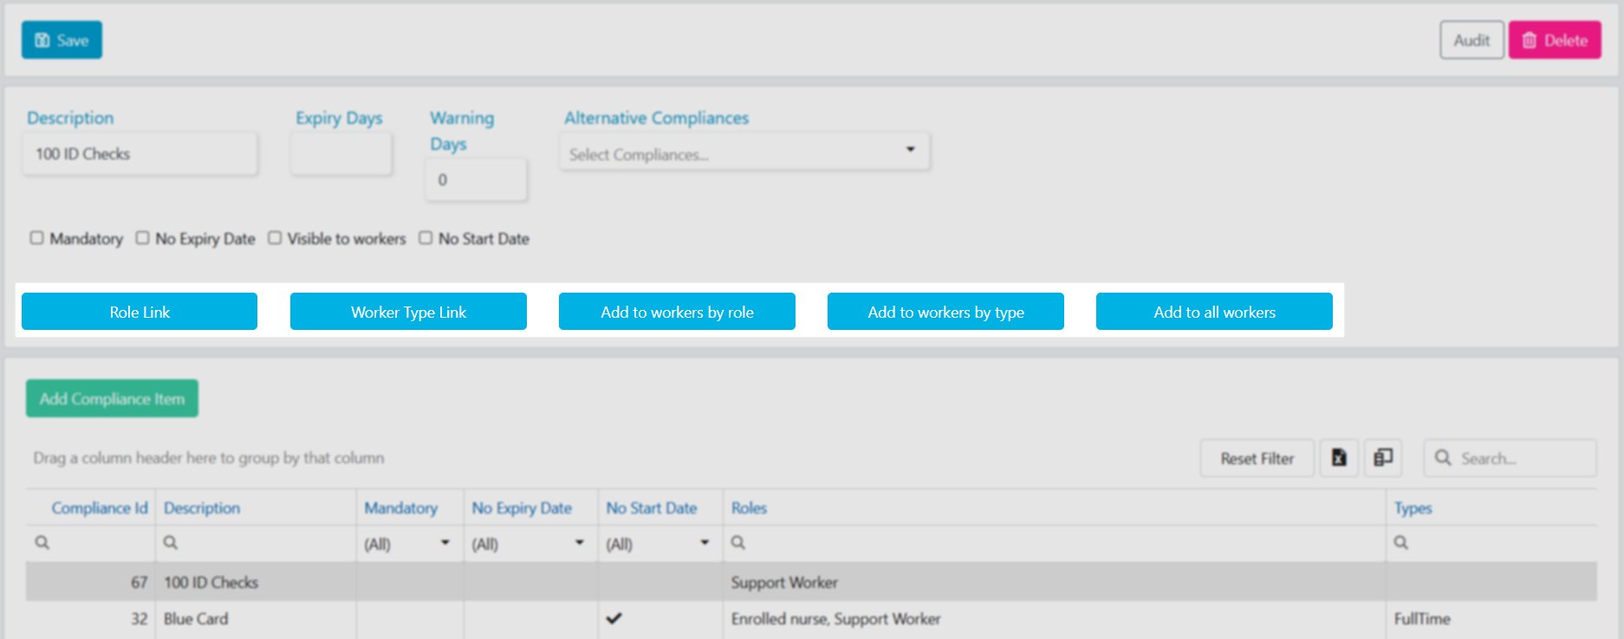Open the column chooser icon
This screenshot has width=1624, height=639.
pyautogui.click(x=1383, y=458)
